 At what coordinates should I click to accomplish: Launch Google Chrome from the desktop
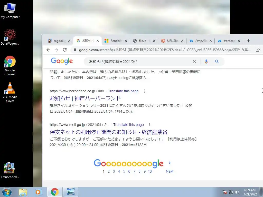(10, 65)
